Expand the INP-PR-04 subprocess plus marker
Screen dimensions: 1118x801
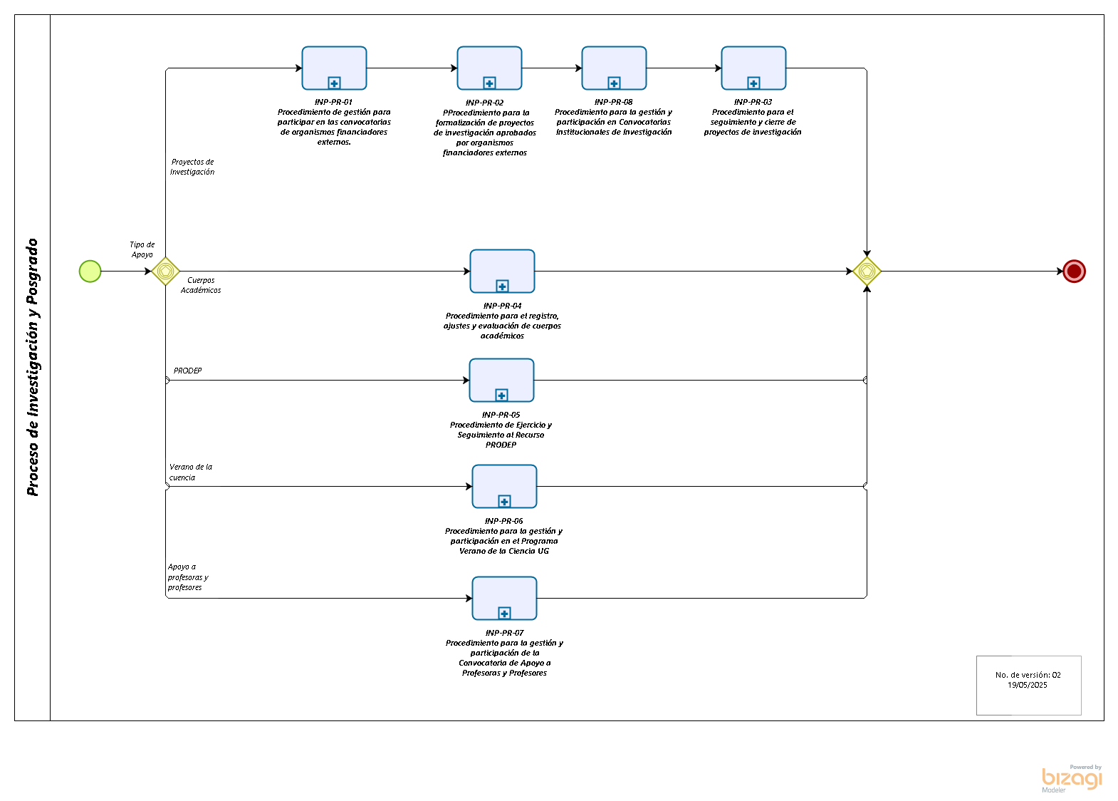[x=502, y=286]
